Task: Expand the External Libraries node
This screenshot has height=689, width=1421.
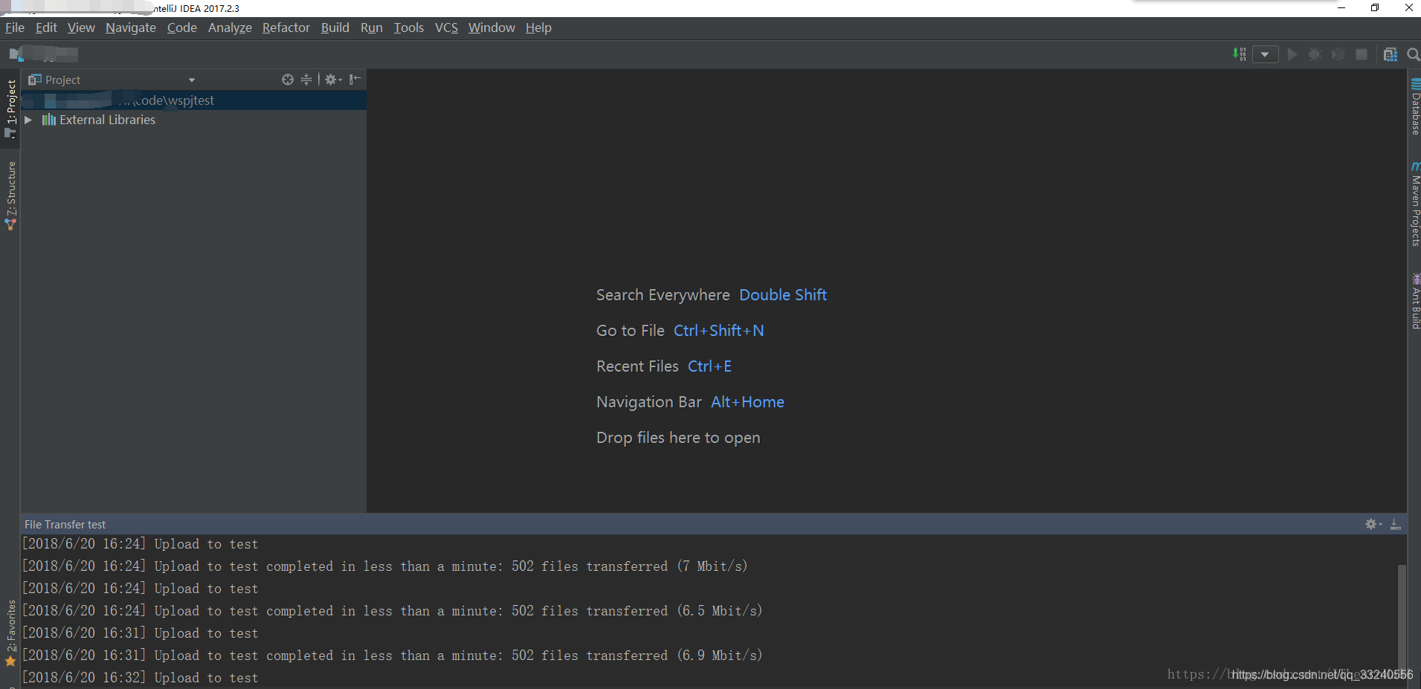Action: pos(28,120)
